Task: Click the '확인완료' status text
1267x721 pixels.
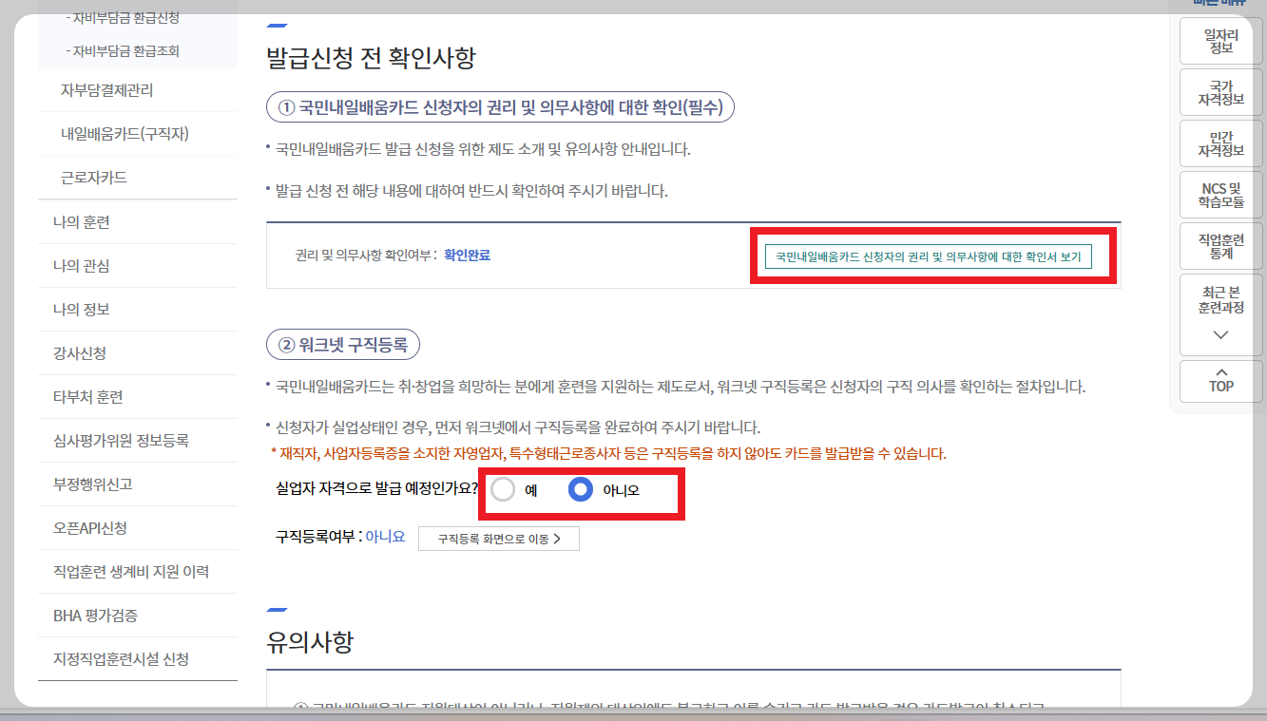Action: point(467,256)
